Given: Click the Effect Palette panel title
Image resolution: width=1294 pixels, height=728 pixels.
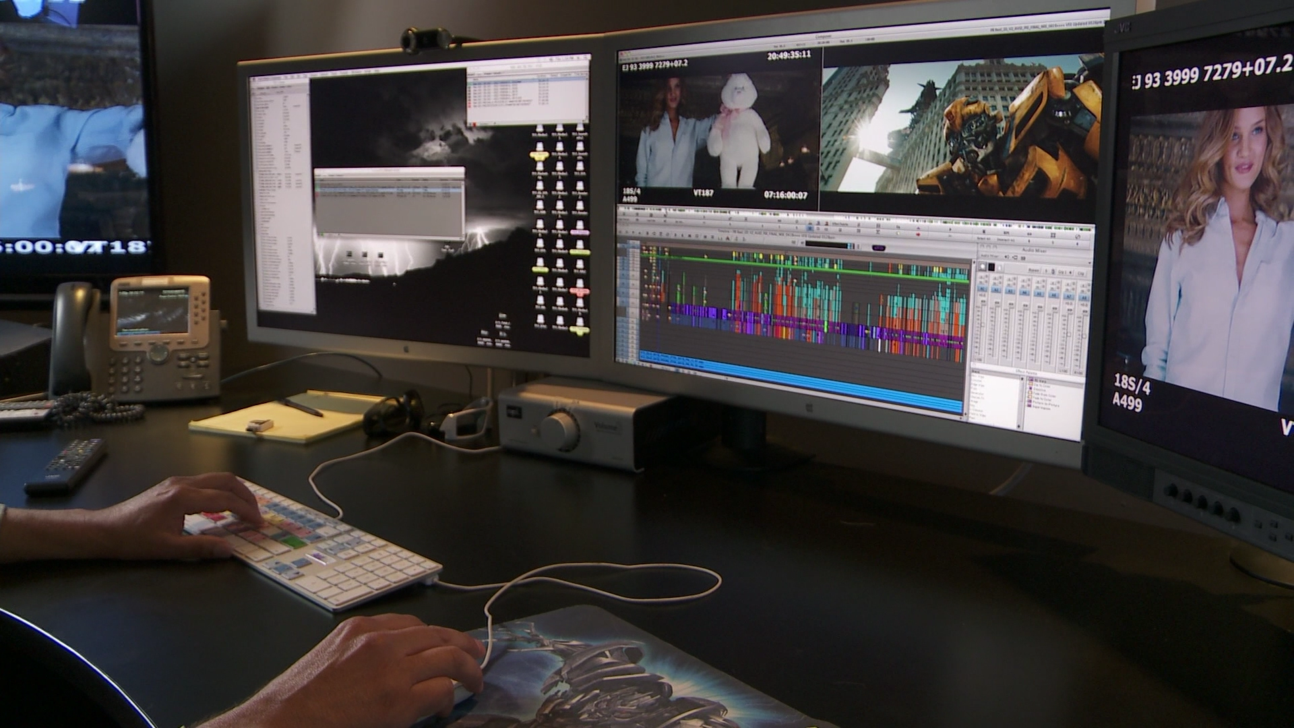Looking at the screenshot, I should [1026, 371].
